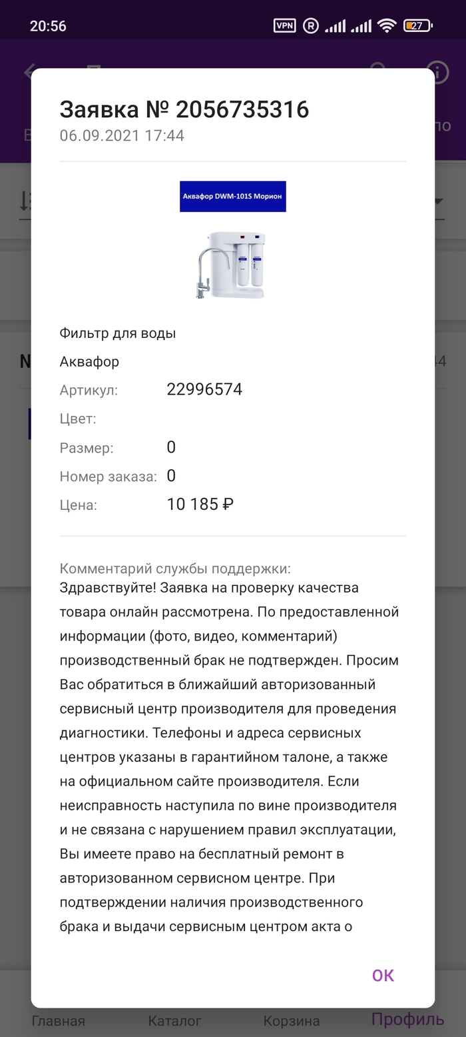Go to the Корзина tab

tap(291, 1020)
